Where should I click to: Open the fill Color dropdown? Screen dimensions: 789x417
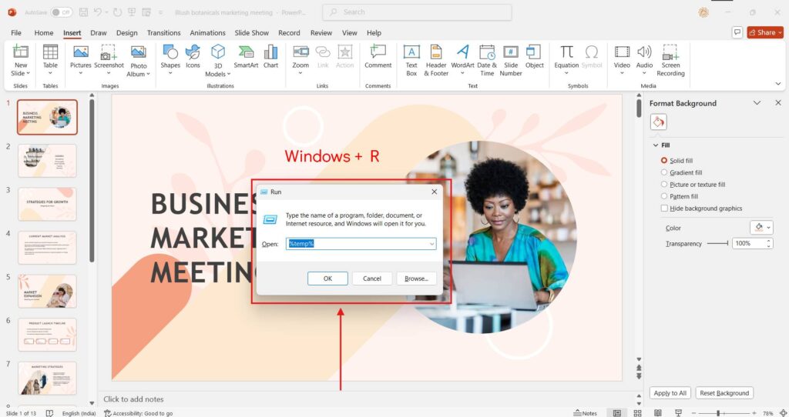click(x=761, y=228)
